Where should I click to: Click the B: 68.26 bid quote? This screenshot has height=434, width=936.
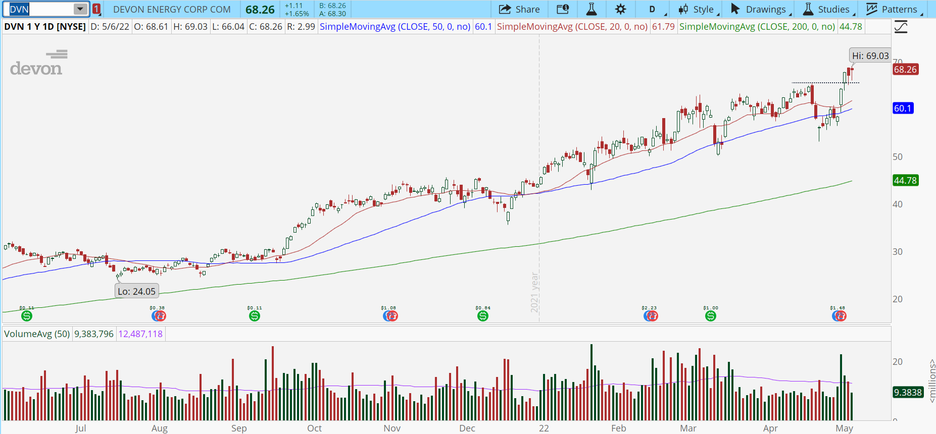coord(332,6)
